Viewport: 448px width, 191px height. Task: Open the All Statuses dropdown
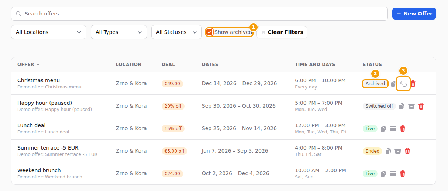[176, 32]
